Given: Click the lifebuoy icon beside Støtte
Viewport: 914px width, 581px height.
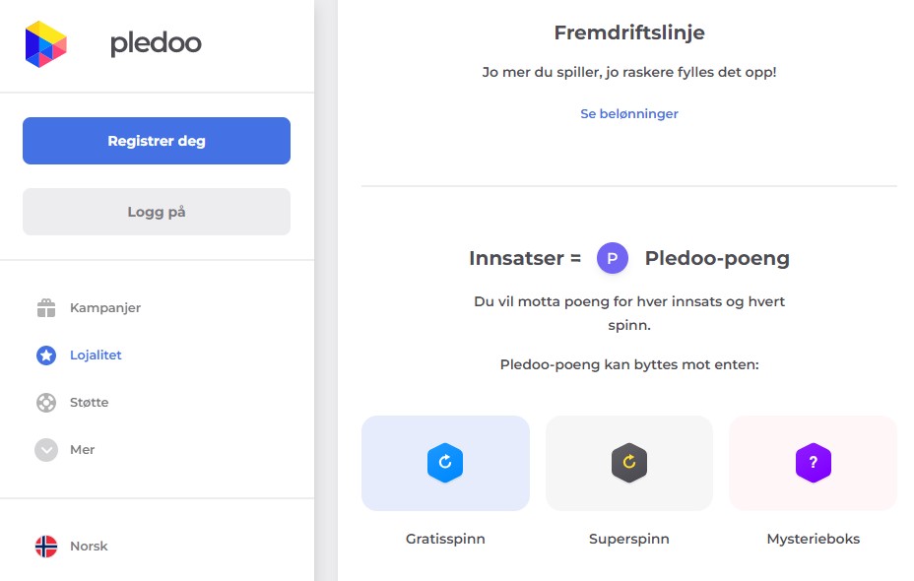Looking at the screenshot, I should point(46,403).
